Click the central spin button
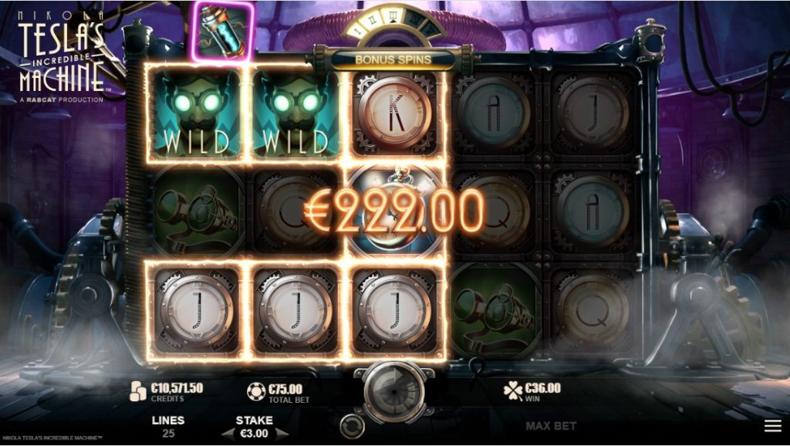 394,391
